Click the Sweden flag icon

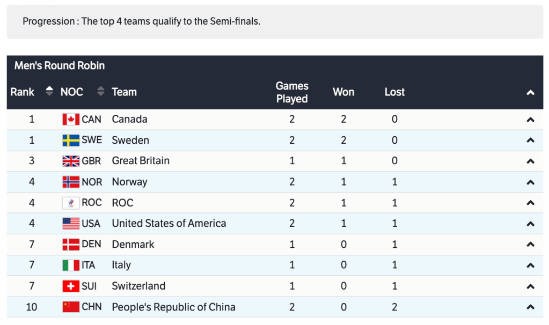pyautogui.click(x=71, y=141)
